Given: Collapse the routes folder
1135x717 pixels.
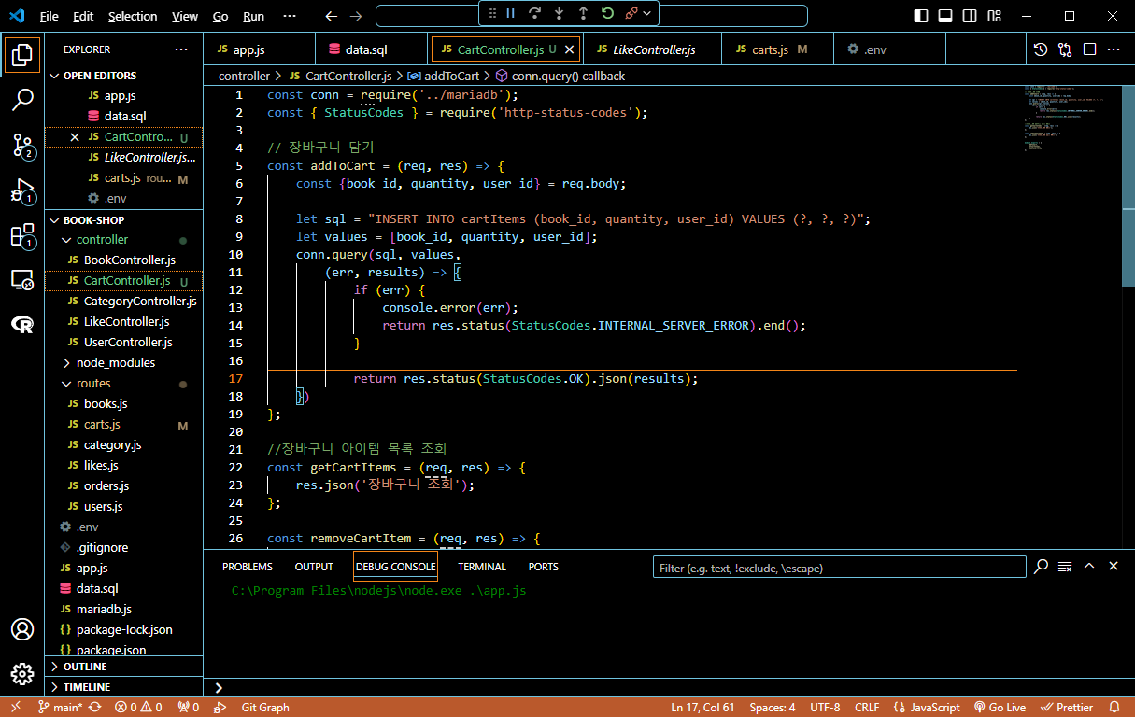Looking at the screenshot, I should (x=124, y=383).
